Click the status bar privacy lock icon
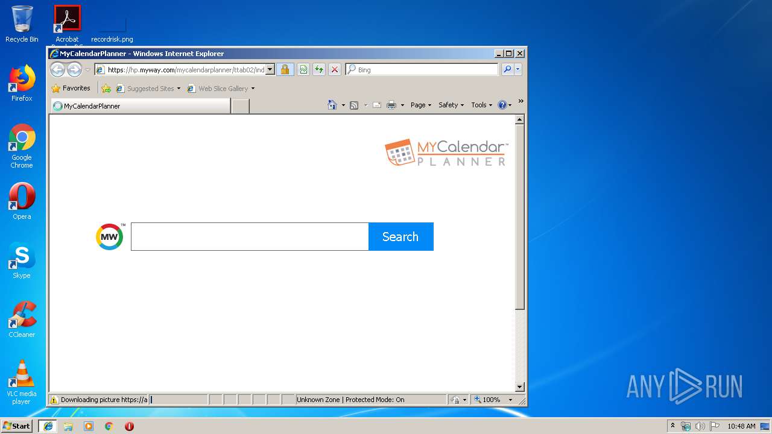This screenshot has height=434, width=772. (x=456, y=400)
